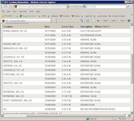Select OUT FOR DELIVERY description text
The height and width of the screenshot is (121, 134).
point(91,31)
